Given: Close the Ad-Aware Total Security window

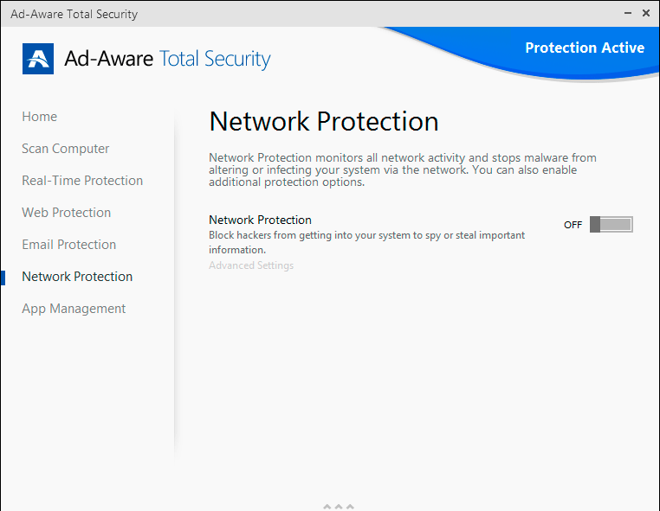Looking at the screenshot, I should [x=646, y=14].
